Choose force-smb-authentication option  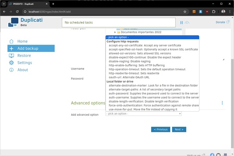(154, 105)
